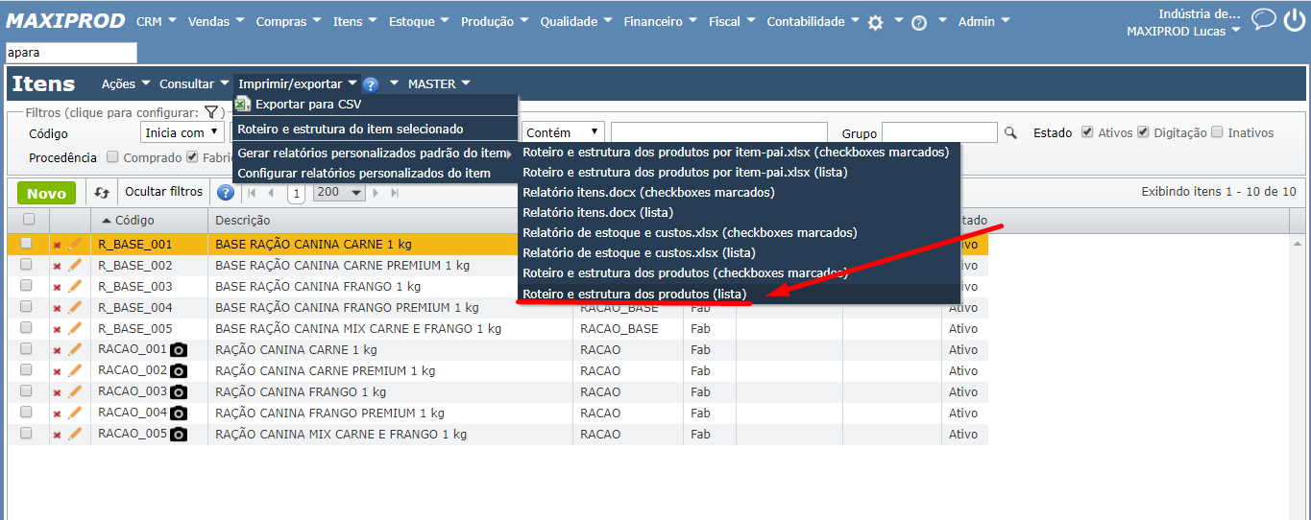Image resolution: width=1311 pixels, height=520 pixels.
Task: Go to the last page in the pager
Action: [394, 193]
